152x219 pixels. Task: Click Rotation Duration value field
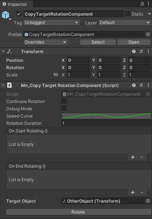click(x=106, y=123)
